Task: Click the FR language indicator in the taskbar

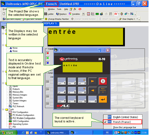Action: (x=107, y=133)
